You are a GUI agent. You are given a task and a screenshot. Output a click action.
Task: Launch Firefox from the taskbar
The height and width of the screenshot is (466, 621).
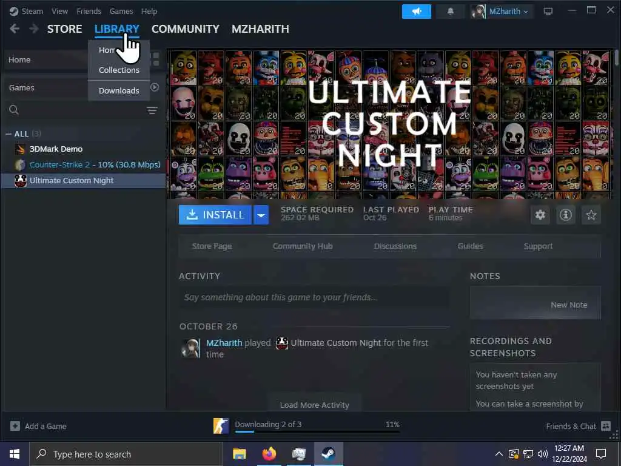(269, 454)
